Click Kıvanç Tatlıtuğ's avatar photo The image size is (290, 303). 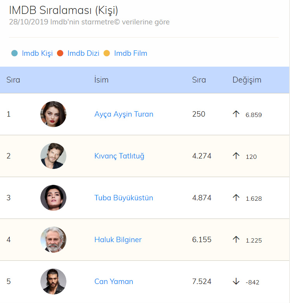pyautogui.click(x=53, y=156)
